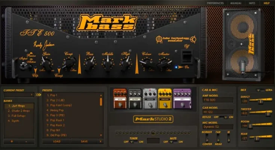This screenshot has width=275, height=150.
Task: Open the Mic Model selector
Action: [x=217, y=127]
